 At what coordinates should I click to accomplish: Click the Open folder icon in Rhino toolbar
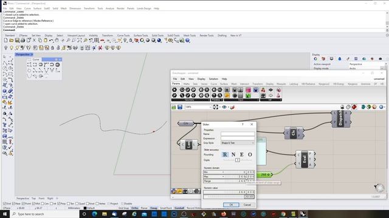pos(12,41)
